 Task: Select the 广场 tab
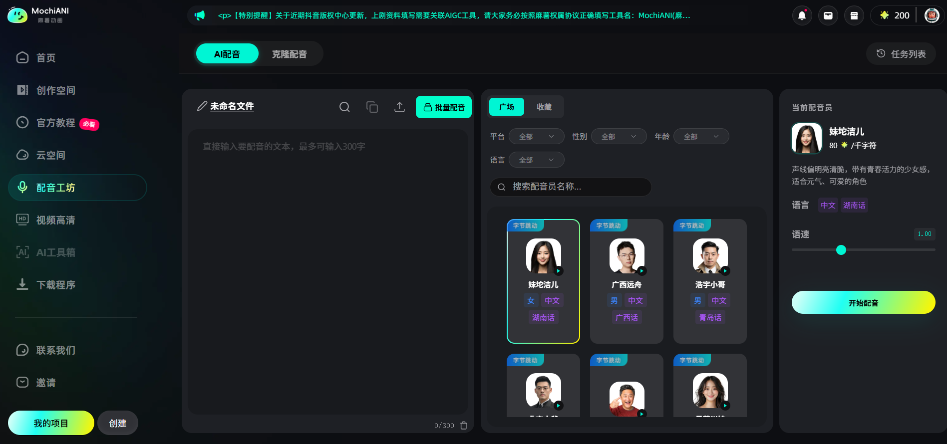pyautogui.click(x=507, y=107)
